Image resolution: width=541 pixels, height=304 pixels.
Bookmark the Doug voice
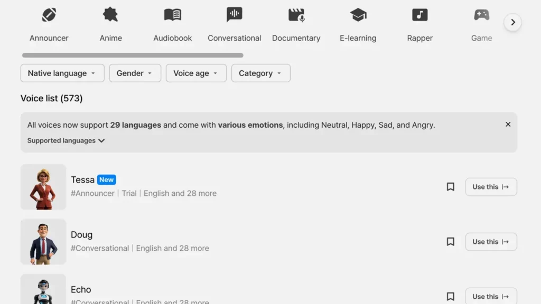pyautogui.click(x=450, y=242)
